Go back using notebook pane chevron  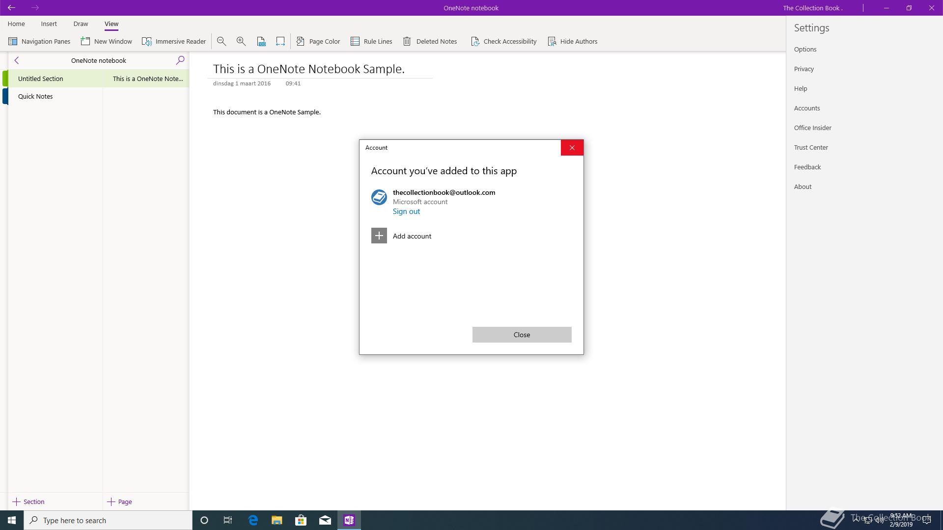(x=17, y=60)
